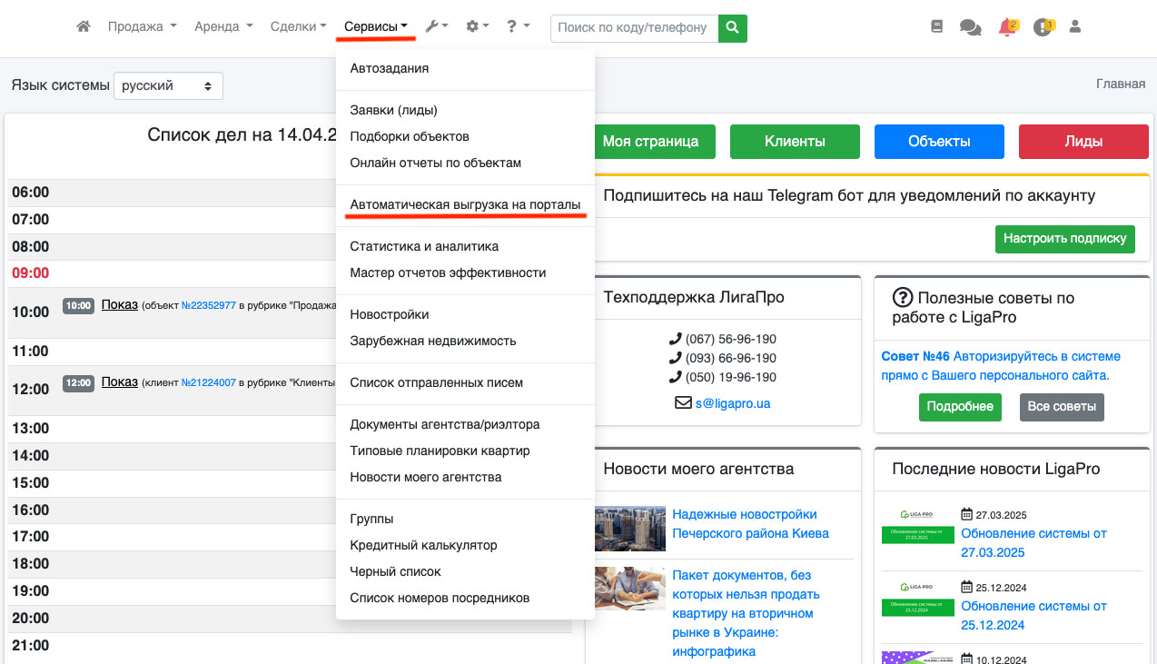This screenshot has height=664, width=1157.
Task: Choose Кредитный калькулятор from Сервисы menu
Action: coord(423,546)
